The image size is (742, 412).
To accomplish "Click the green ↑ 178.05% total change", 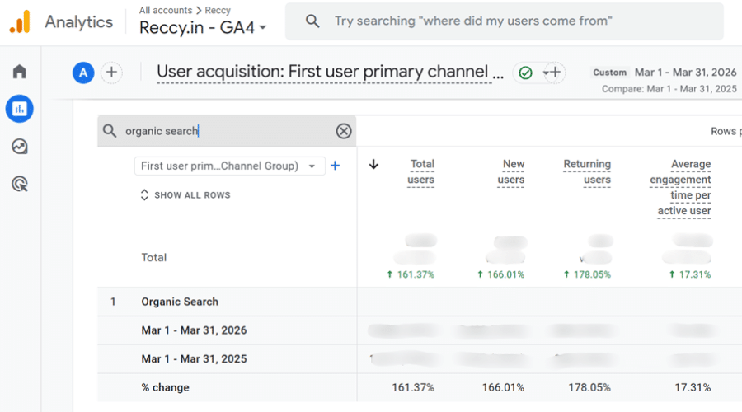I will click(x=587, y=274).
